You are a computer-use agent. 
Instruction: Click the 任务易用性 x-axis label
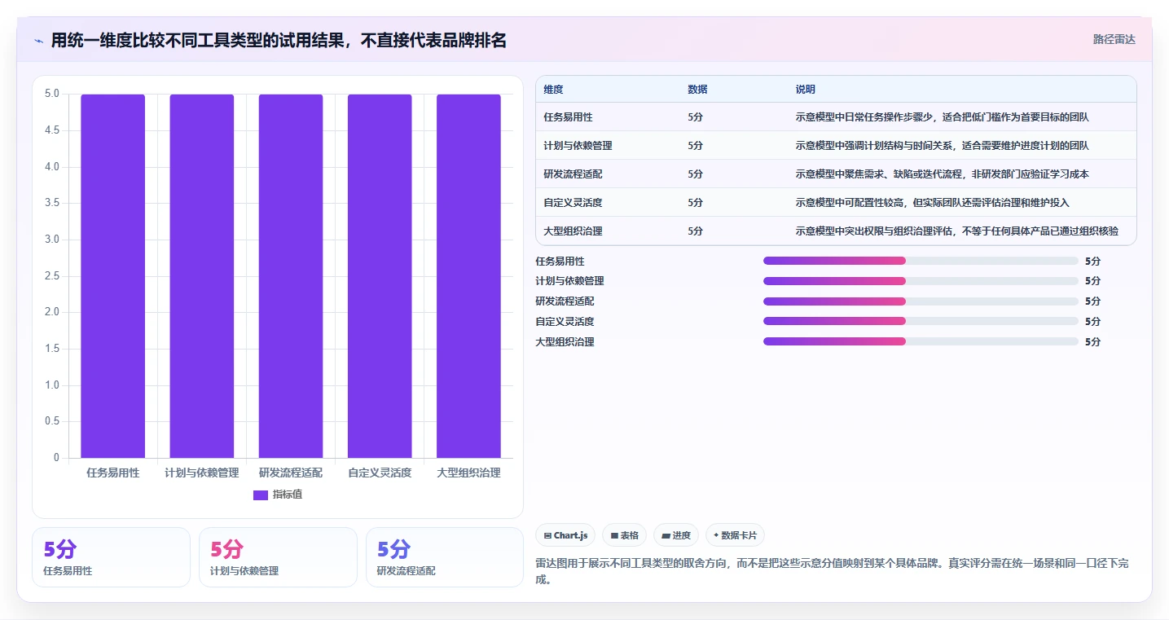(113, 473)
